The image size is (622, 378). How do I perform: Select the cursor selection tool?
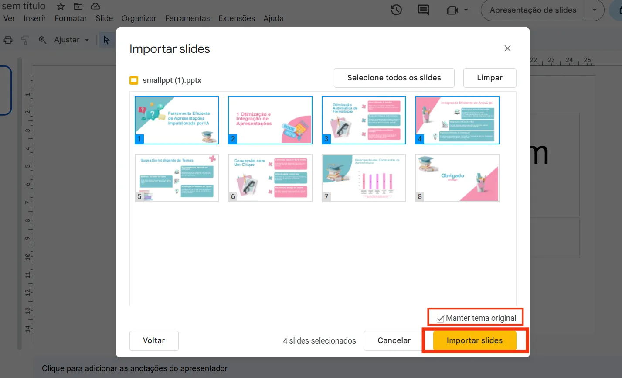pyautogui.click(x=107, y=39)
